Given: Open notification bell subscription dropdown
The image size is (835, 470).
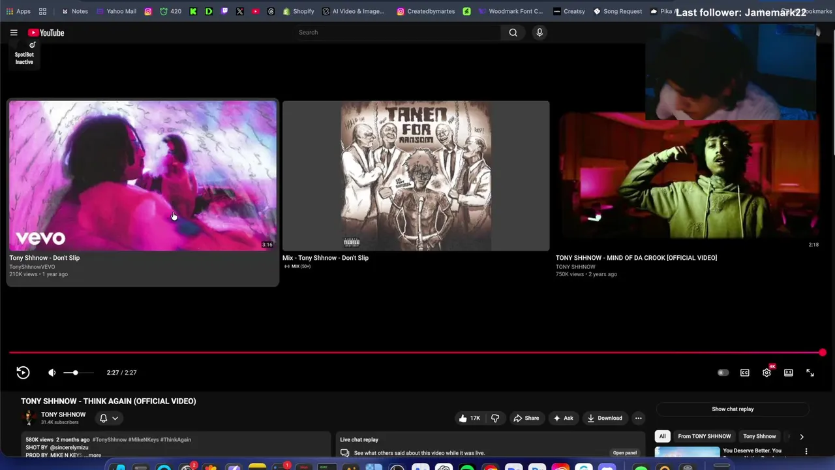Looking at the screenshot, I should [109, 418].
